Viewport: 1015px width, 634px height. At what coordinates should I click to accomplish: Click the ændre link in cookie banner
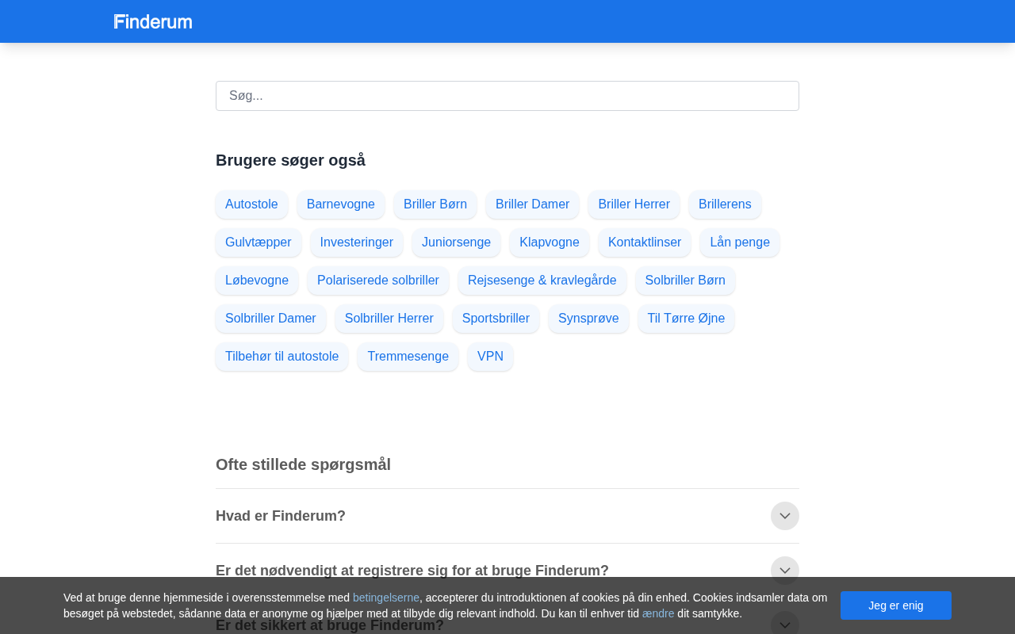click(658, 613)
